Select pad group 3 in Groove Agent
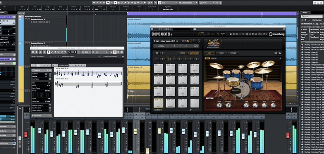The height and width of the screenshot is (154, 324). 168,59
